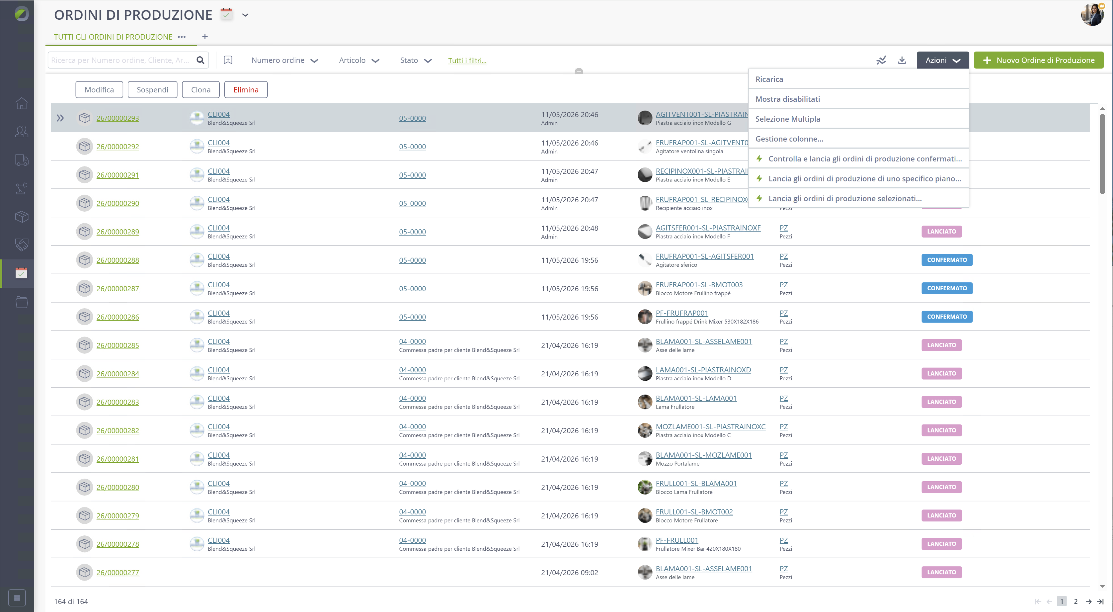Open the delivery truck sidebar icon
The image size is (1113, 612).
pos(21,160)
